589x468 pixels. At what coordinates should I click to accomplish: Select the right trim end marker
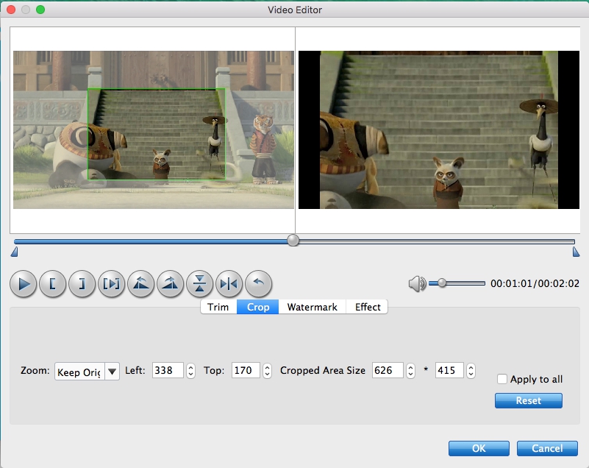[576, 252]
